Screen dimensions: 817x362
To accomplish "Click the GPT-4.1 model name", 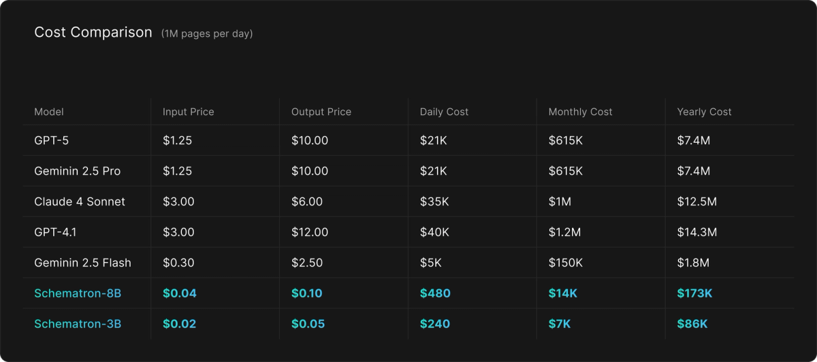I will tap(55, 233).
